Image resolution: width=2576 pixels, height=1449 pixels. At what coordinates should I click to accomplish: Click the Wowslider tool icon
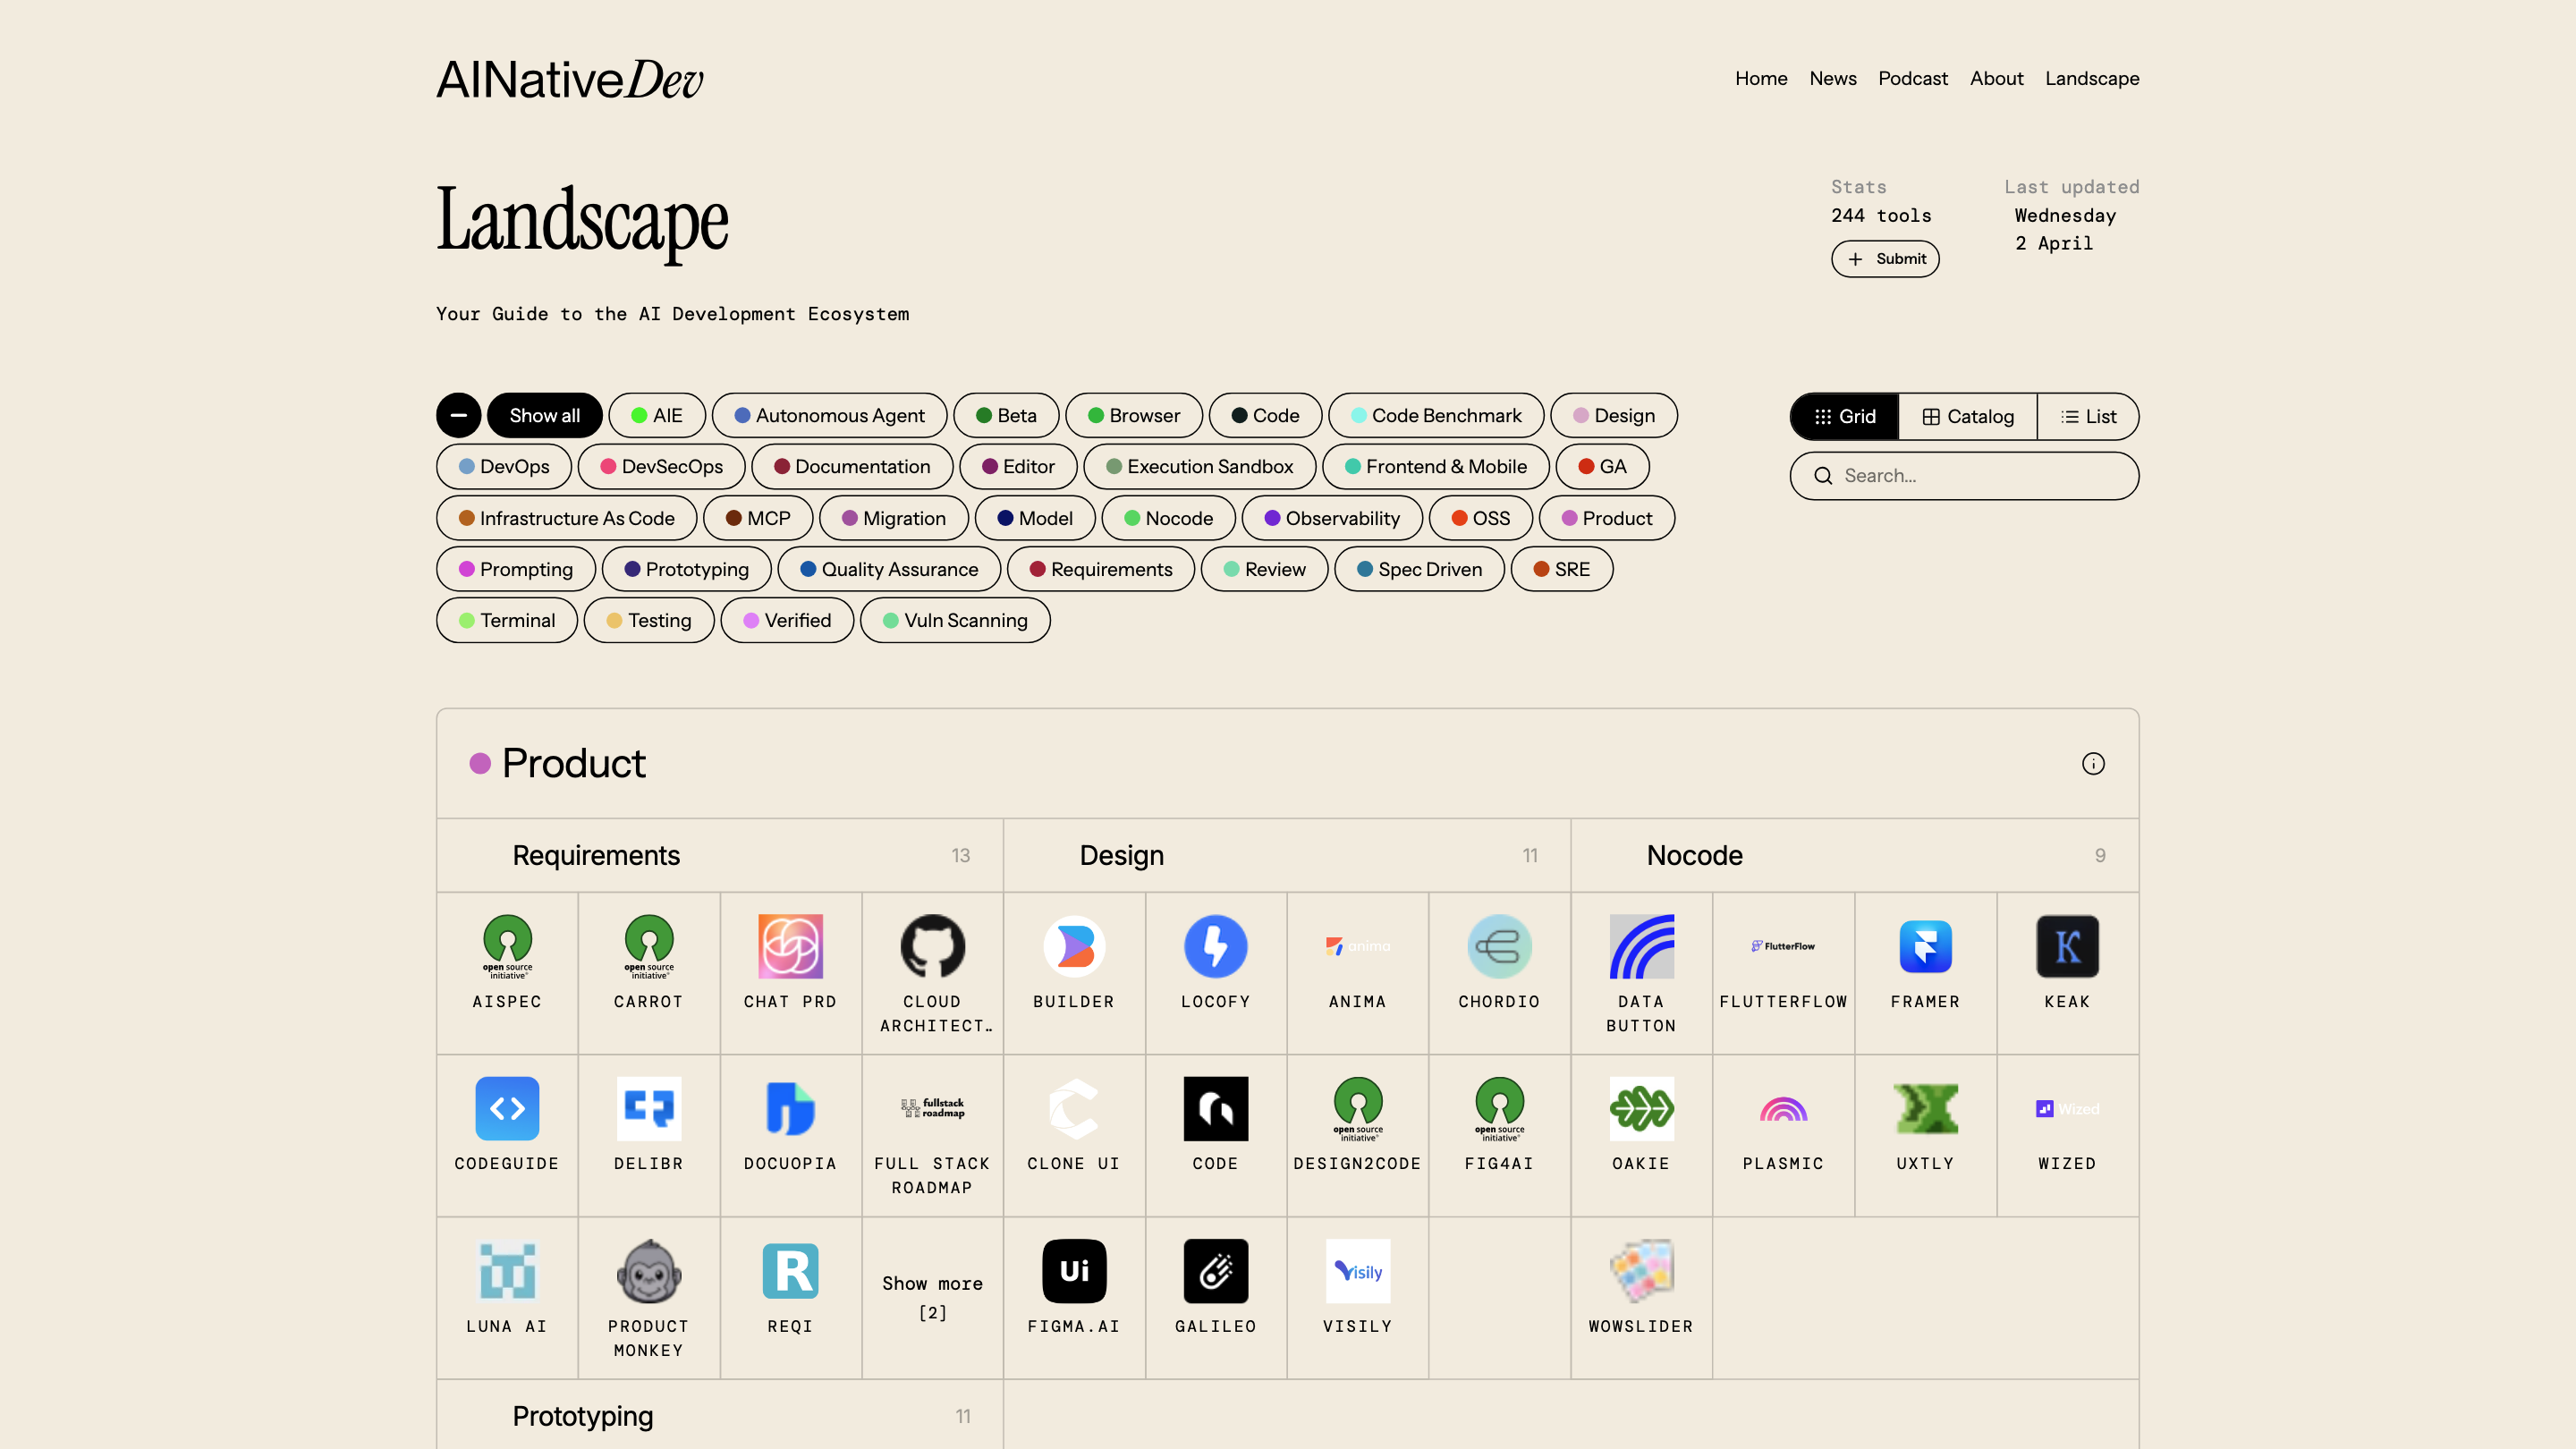[1641, 1271]
